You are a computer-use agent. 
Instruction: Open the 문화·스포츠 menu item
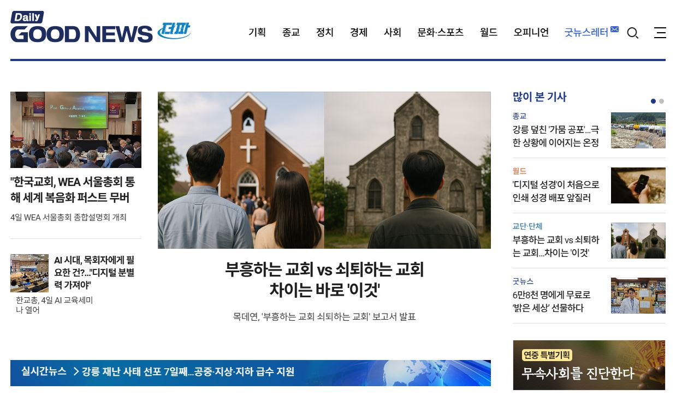440,33
